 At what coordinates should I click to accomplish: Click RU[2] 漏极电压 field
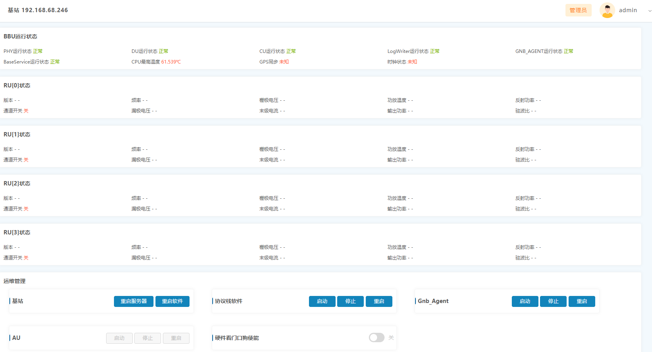[x=144, y=209]
